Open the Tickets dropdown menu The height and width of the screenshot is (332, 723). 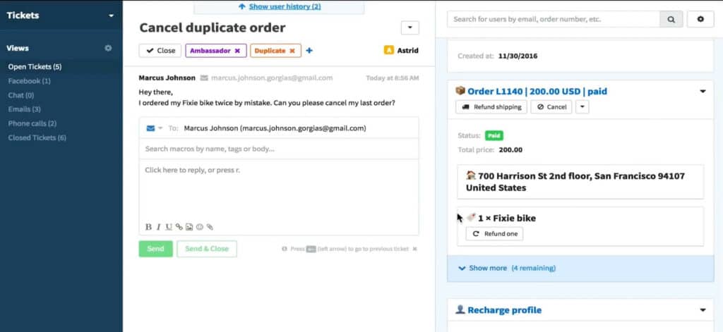click(111, 16)
